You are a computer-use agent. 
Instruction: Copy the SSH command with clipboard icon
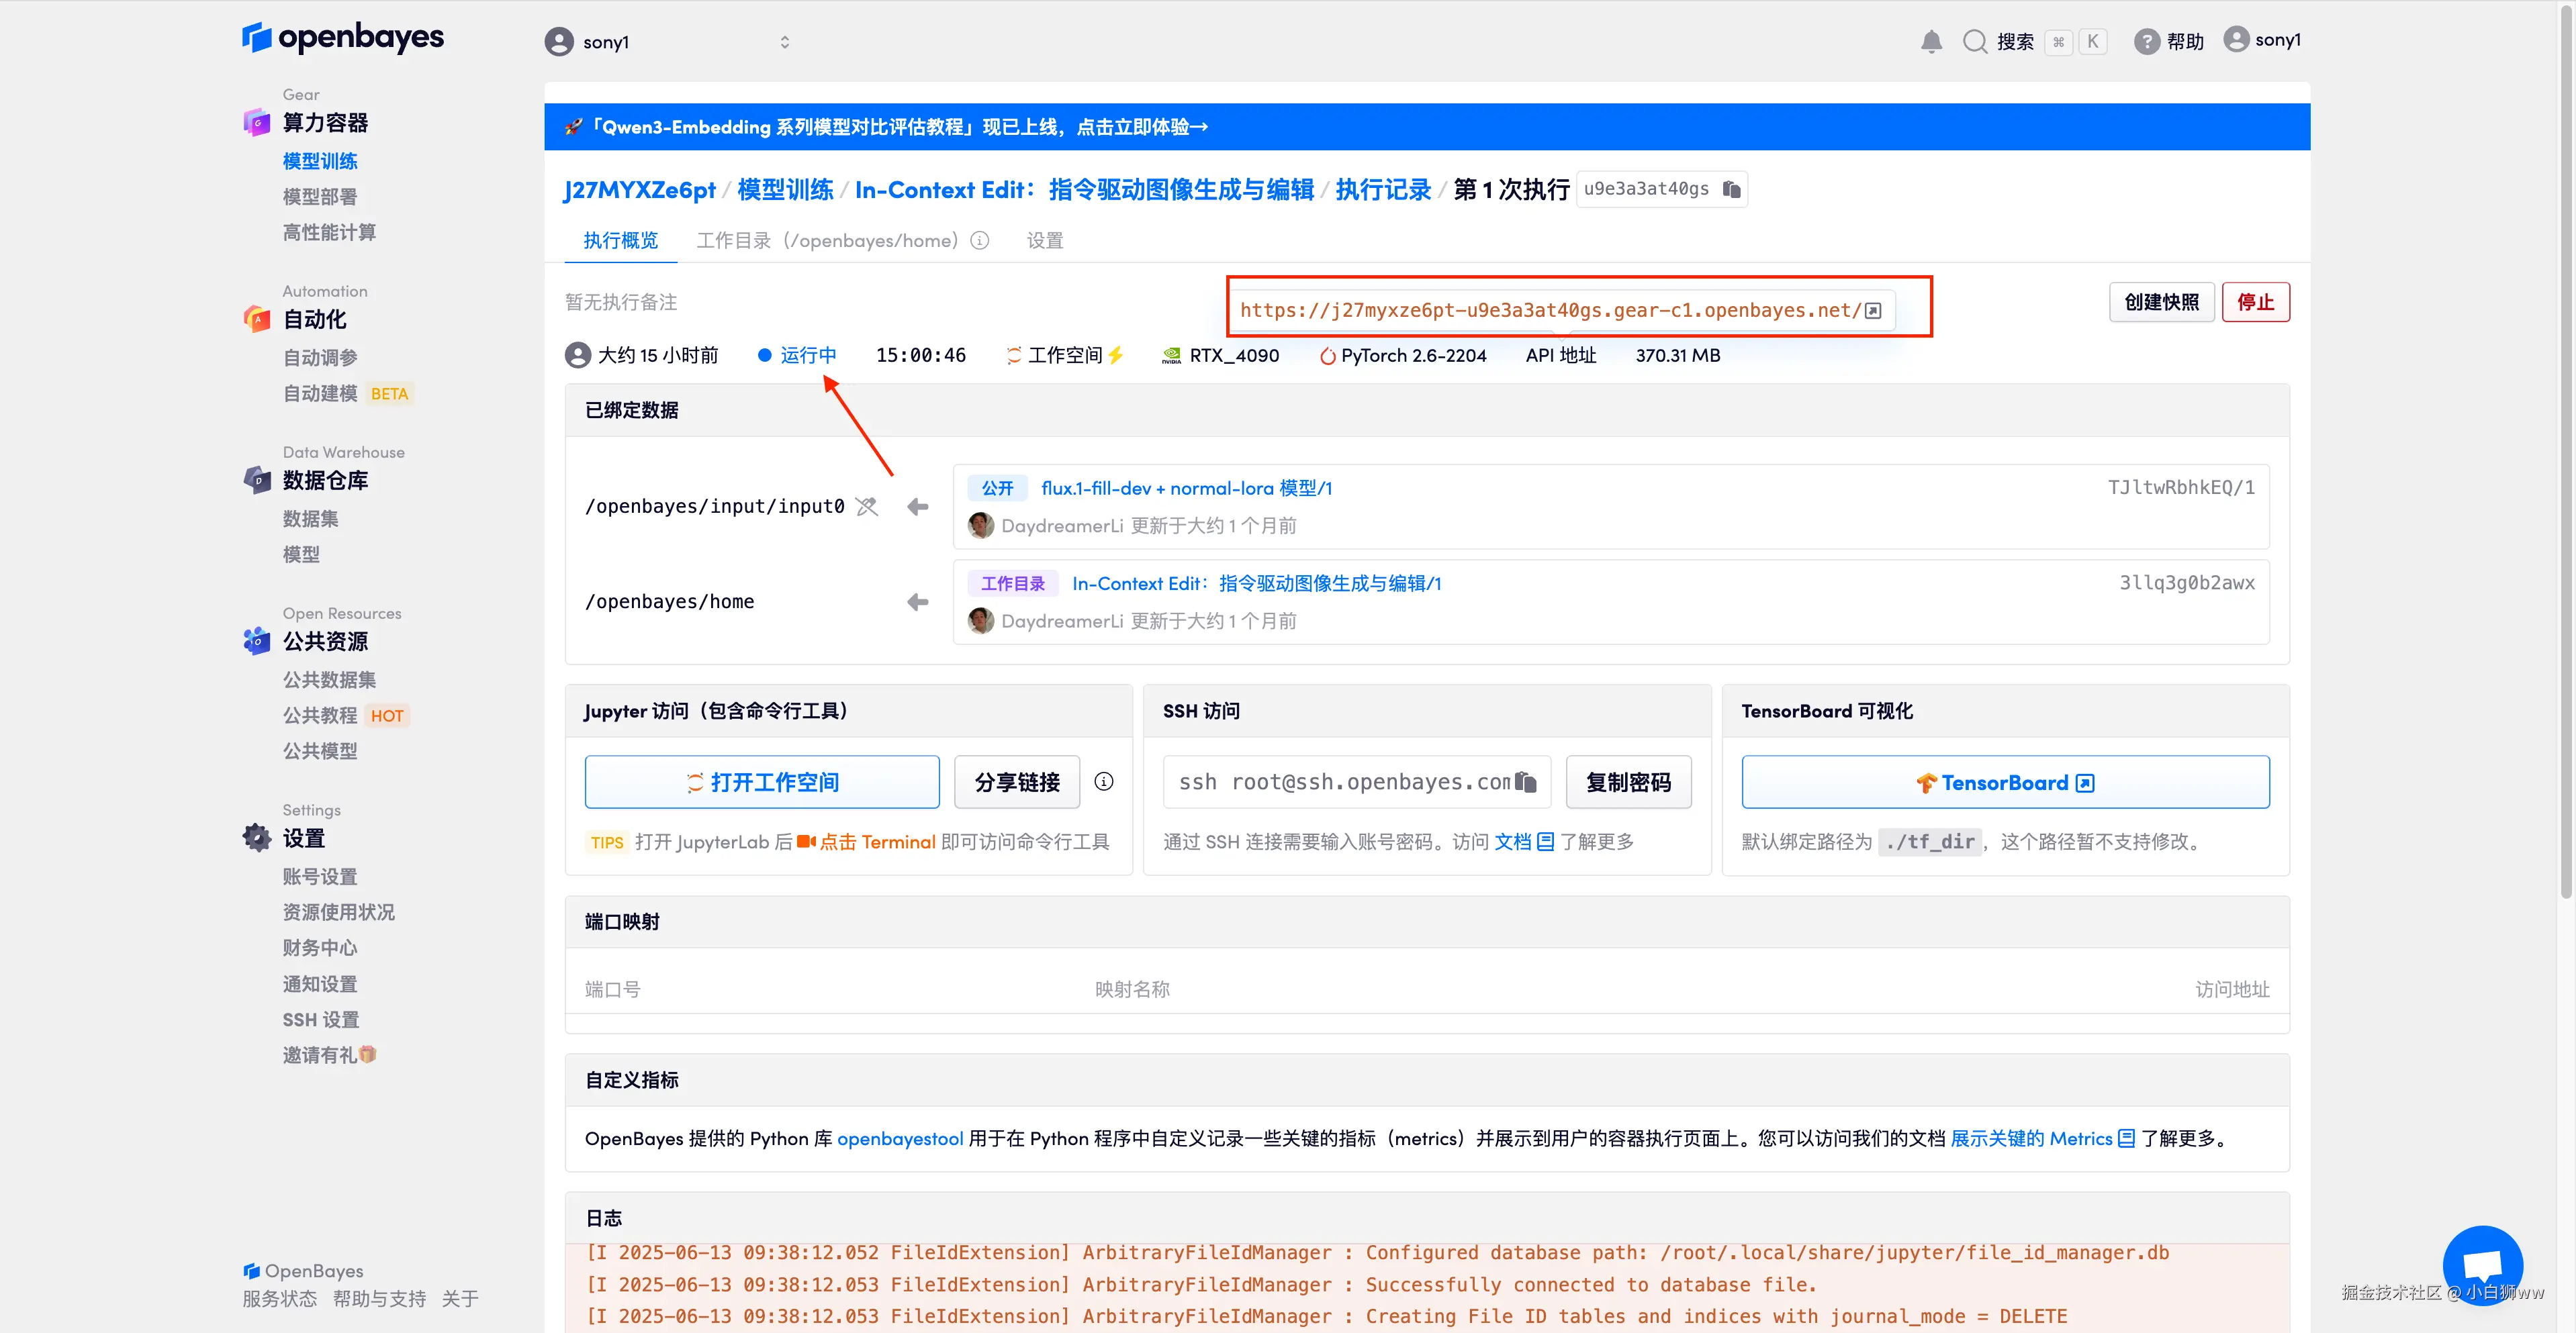click(x=1526, y=783)
